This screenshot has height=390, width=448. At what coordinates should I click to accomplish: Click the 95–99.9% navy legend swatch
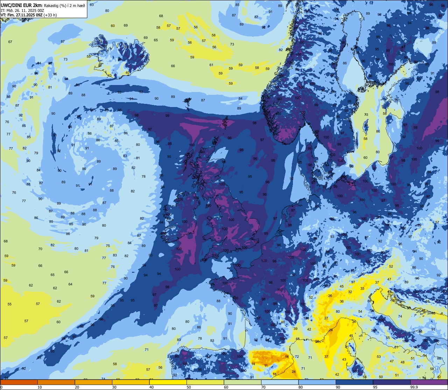pyautogui.click(x=392, y=382)
